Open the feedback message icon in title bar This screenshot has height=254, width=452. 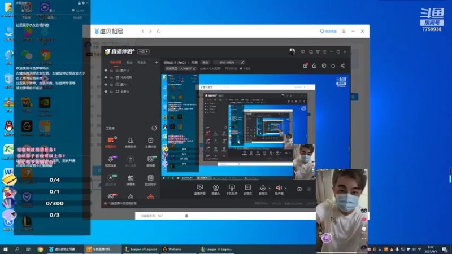click(x=303, y=52)
